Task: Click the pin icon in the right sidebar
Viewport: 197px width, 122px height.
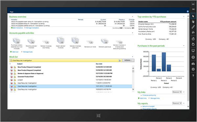Action: (x=193, y=9)
